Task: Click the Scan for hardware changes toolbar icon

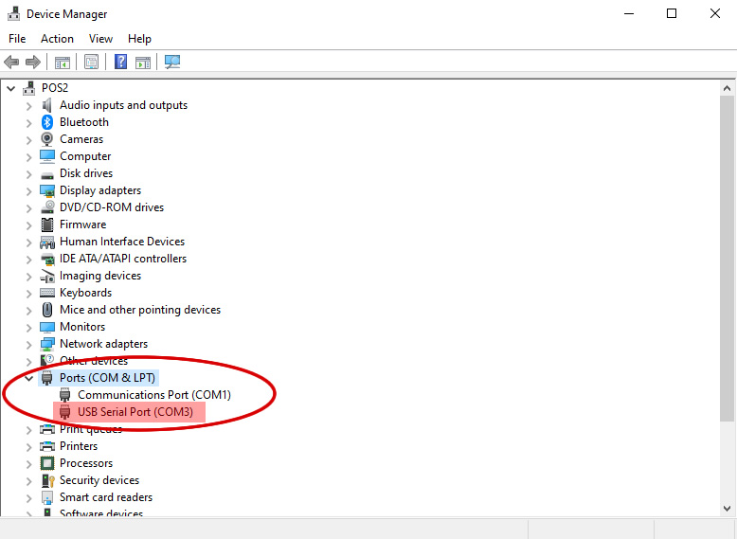Action: coord(171,63)
